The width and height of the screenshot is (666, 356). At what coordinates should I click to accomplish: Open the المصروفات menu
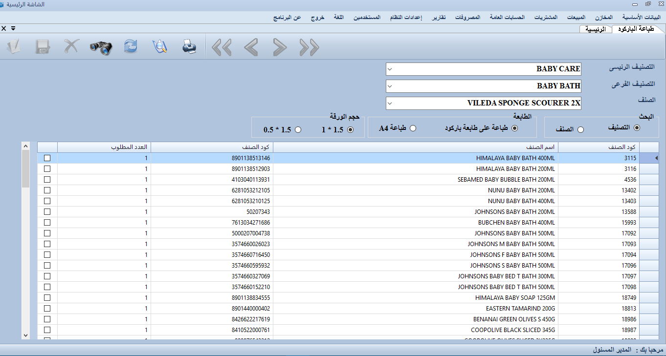tap(467, 17)
